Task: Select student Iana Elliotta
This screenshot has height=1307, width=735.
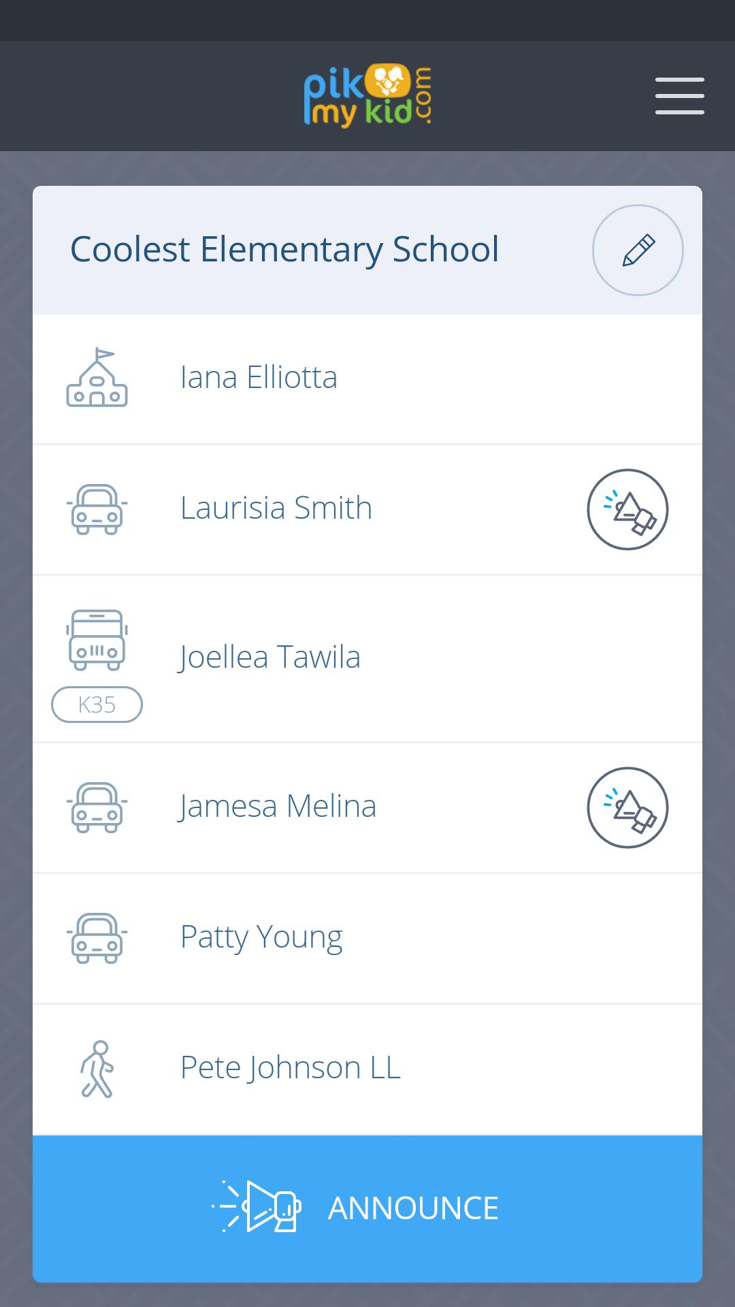Action: click(x=259, y=378)
